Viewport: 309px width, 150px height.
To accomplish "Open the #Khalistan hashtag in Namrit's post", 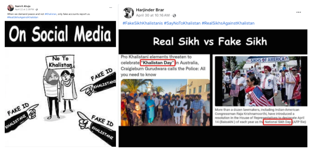I will click(51, 14).
